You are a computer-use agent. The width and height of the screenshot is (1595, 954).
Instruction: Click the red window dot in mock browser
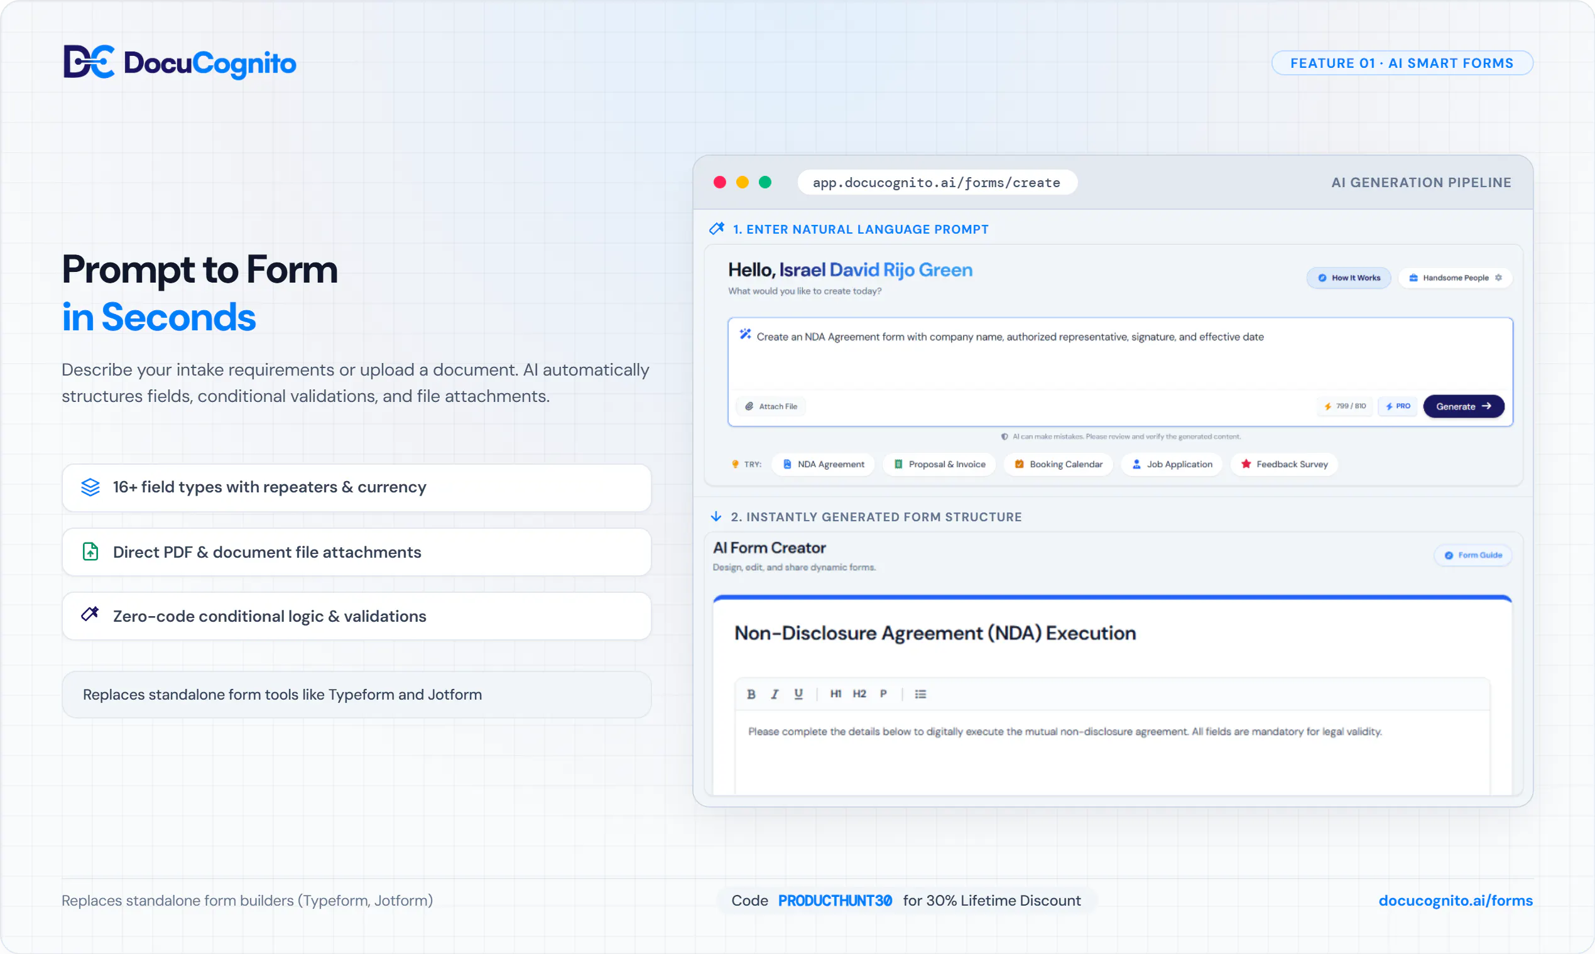pos(720,183)
